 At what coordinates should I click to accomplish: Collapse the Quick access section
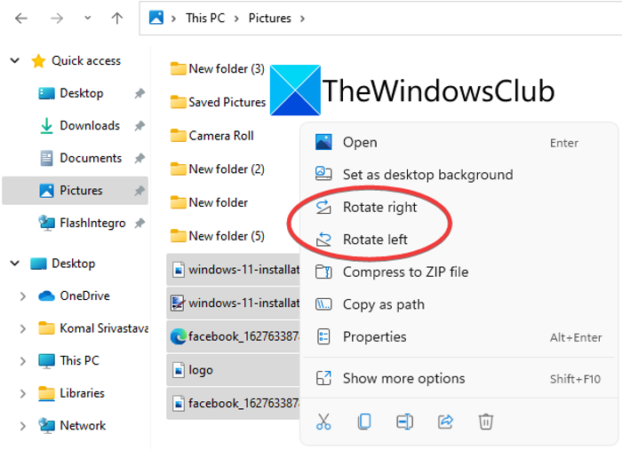(15, 60)
